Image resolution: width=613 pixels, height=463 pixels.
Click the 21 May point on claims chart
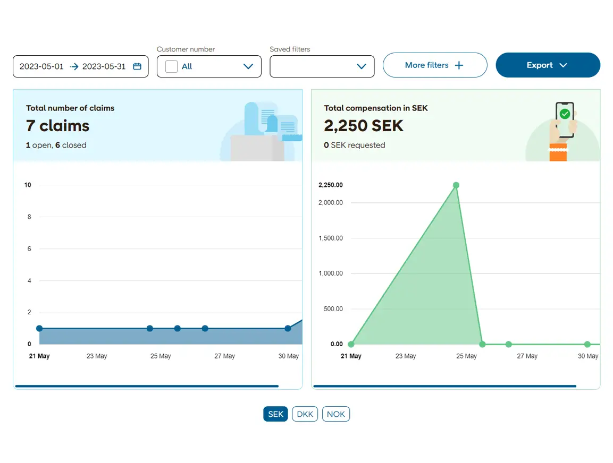point(39,329)
